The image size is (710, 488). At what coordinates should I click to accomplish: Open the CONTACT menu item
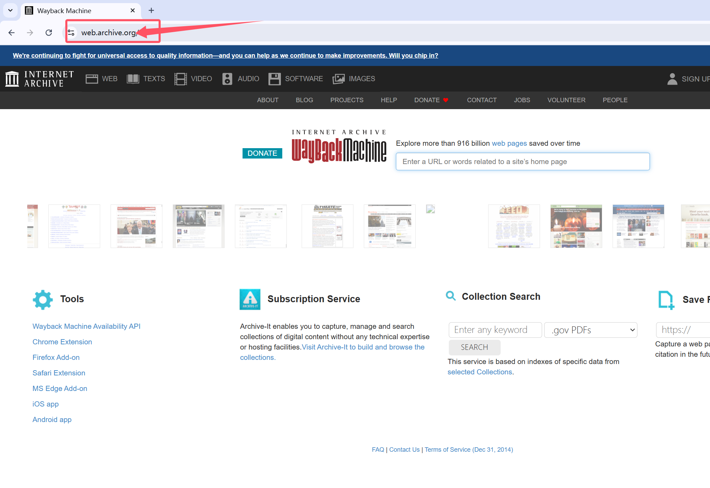[x=482, y=100]
